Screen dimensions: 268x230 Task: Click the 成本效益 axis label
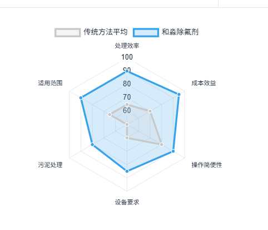[204, 83]
